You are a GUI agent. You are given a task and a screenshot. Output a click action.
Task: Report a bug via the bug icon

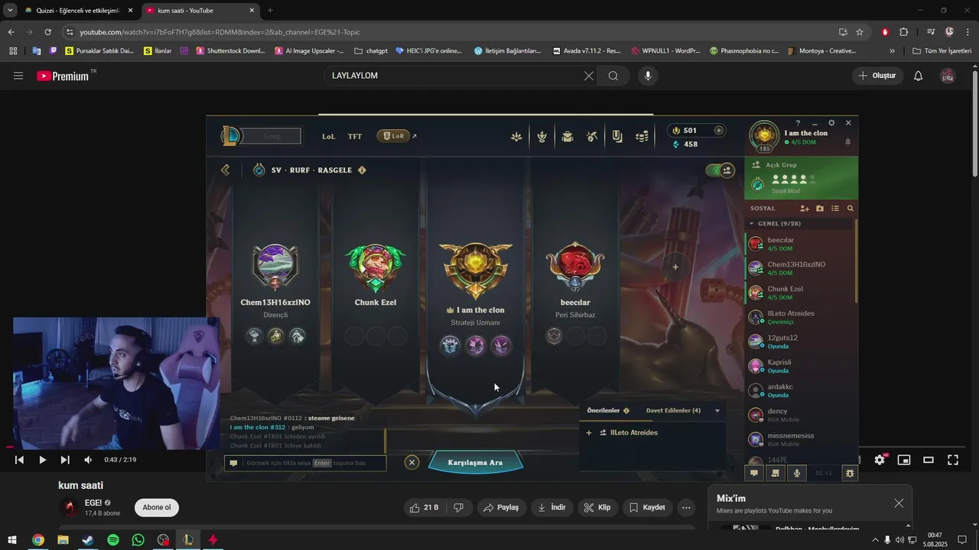[850, 474]
